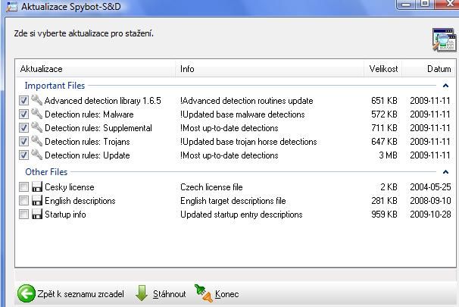Click the 3 MB size value
Viewport: 459px width, 307px height.
(x=388, y=155)
